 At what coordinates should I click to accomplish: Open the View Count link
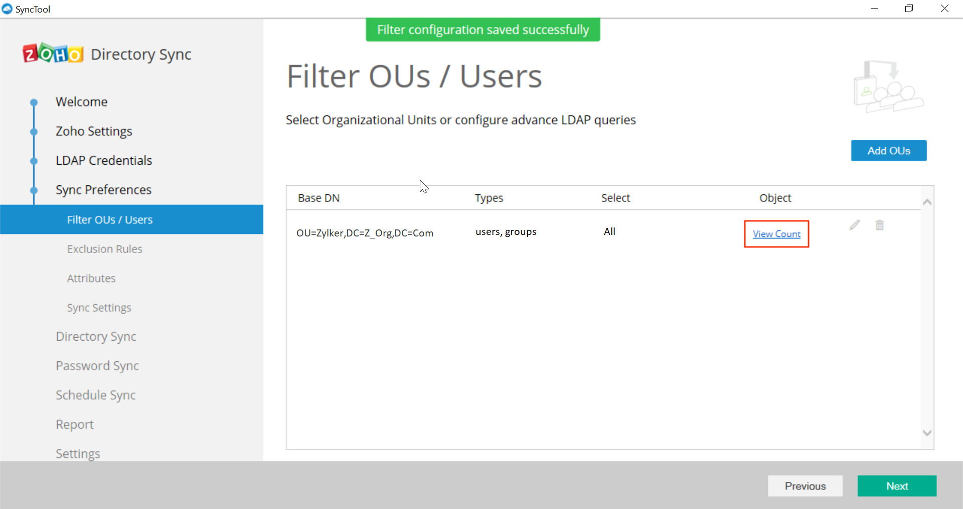[x=776, y=233]
